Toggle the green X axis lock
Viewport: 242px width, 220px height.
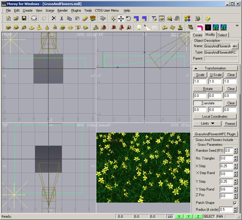pos(179,216)
